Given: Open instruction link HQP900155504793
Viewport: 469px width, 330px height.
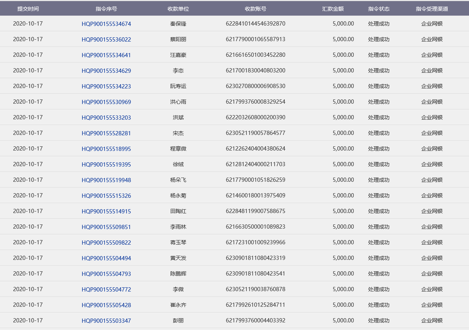Looking at the screenshot, I should point(106,274).
